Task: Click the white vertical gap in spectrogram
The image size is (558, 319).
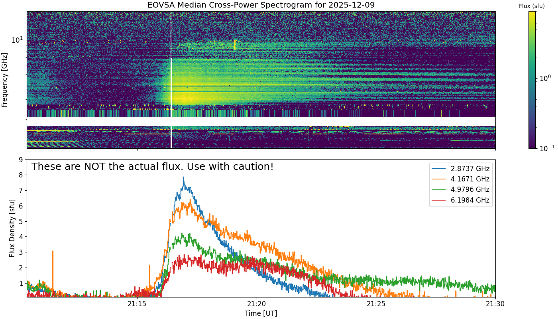Action: point(171,80)
